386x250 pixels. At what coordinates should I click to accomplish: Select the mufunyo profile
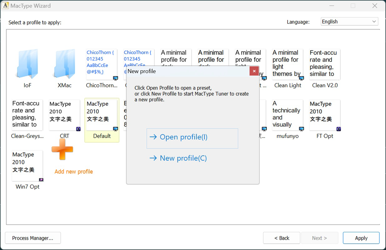pos(287,115)
